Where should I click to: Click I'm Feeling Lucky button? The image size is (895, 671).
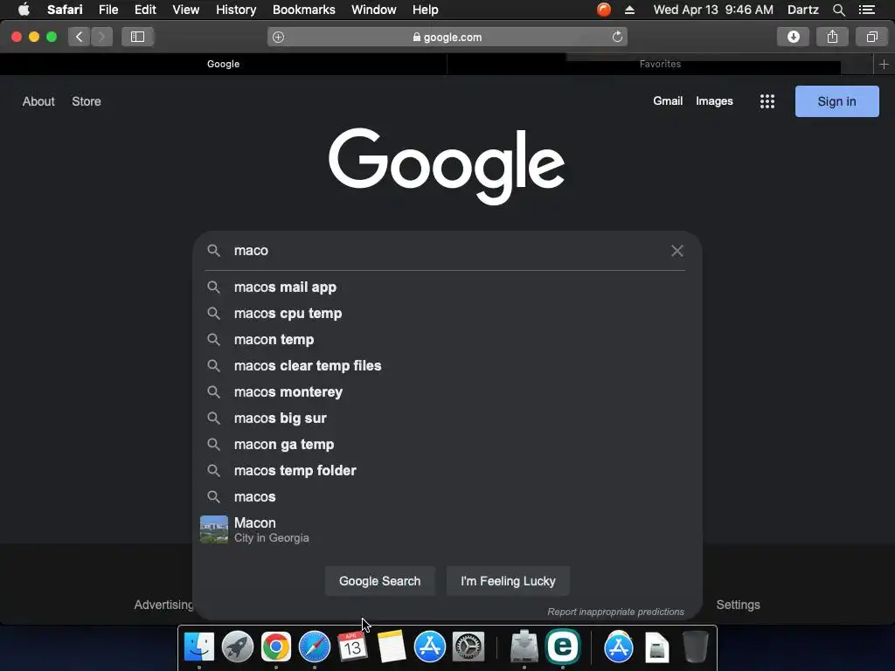(508, 581)
